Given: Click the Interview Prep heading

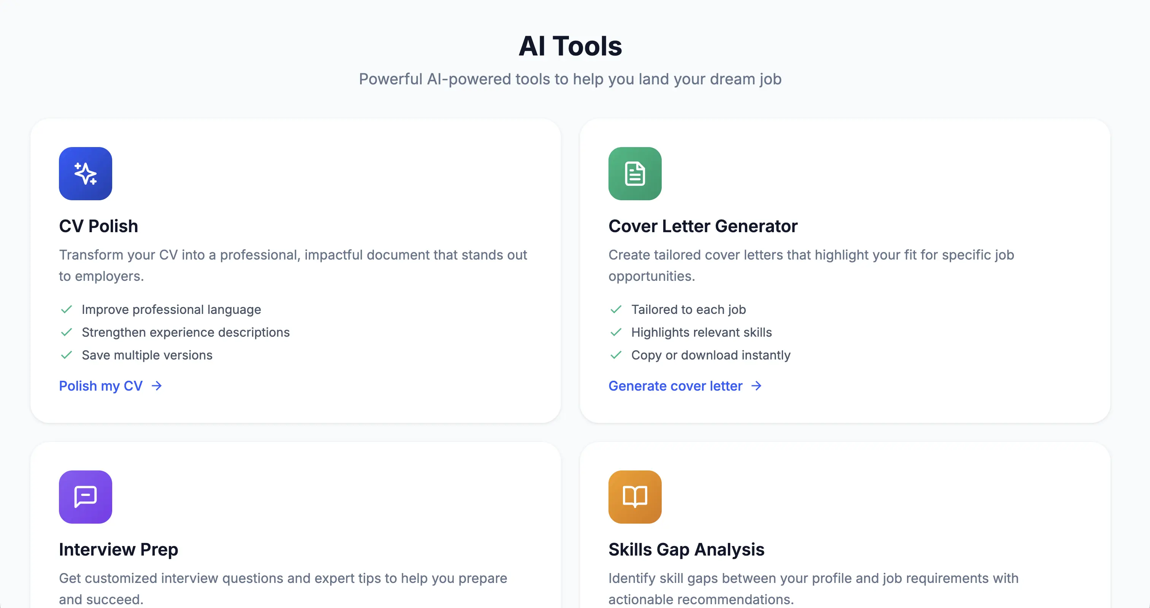Looking at the screenshot, I should [x=118, y=549].
